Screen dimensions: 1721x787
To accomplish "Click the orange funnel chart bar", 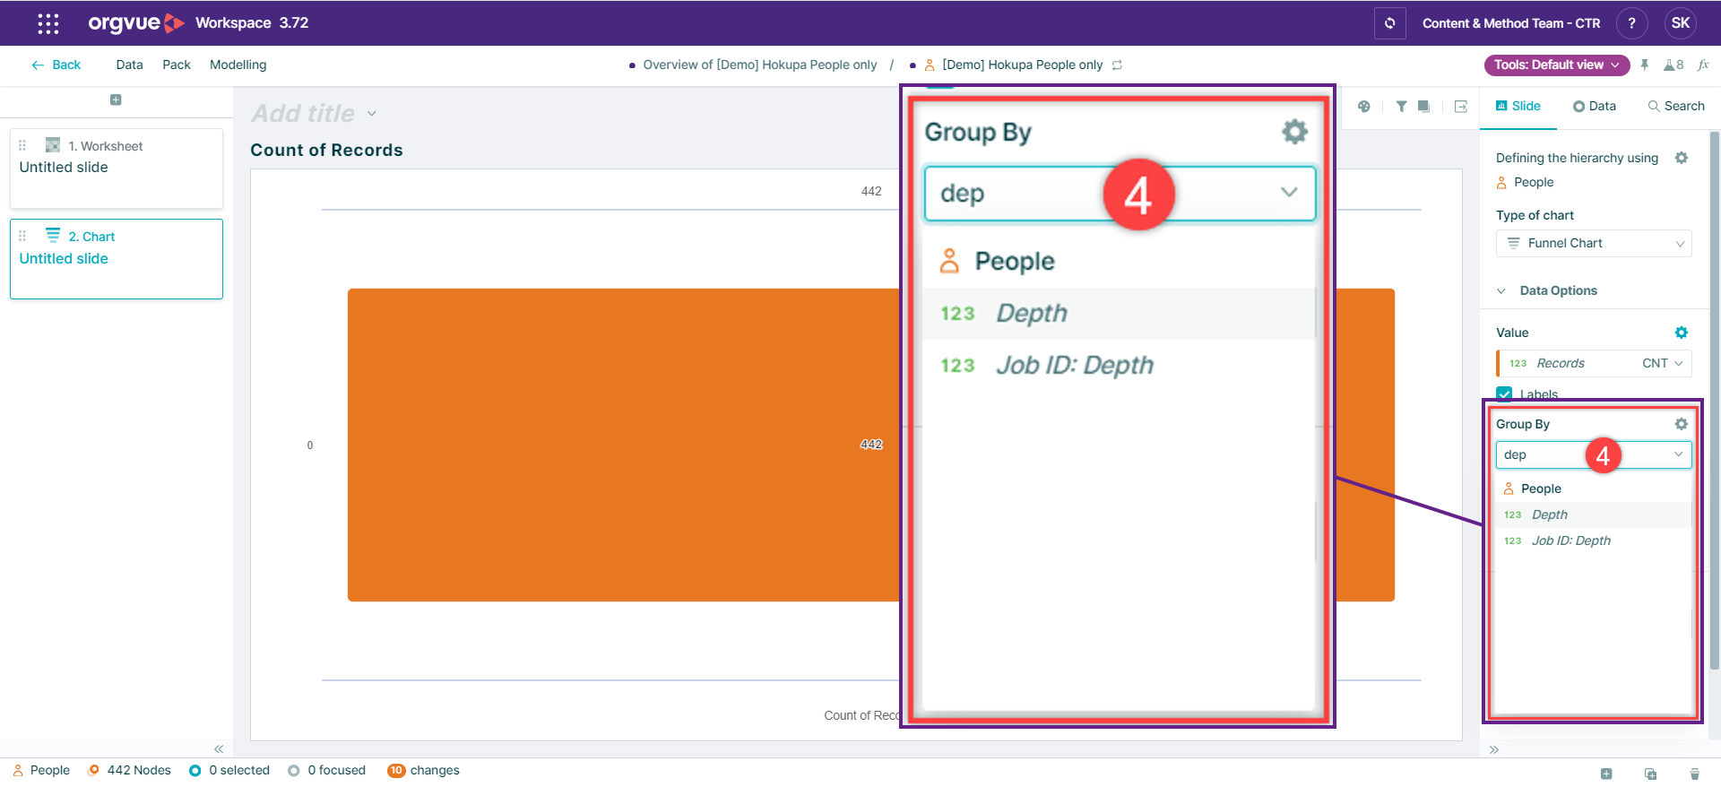I will (623, 445).
